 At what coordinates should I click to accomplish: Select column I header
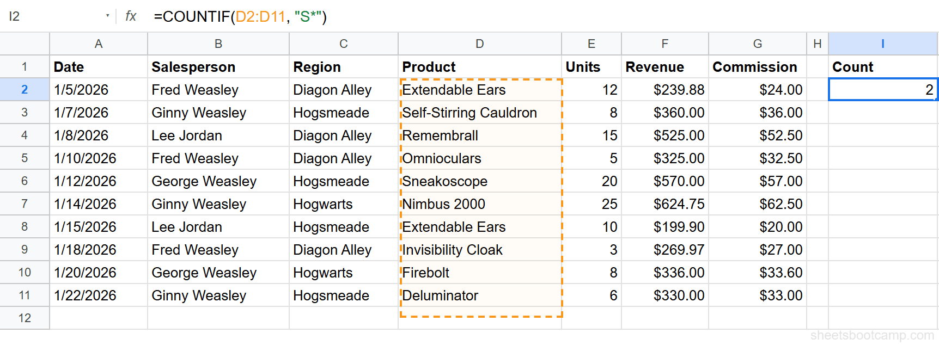pyautogui.click(x=882, y=44)
